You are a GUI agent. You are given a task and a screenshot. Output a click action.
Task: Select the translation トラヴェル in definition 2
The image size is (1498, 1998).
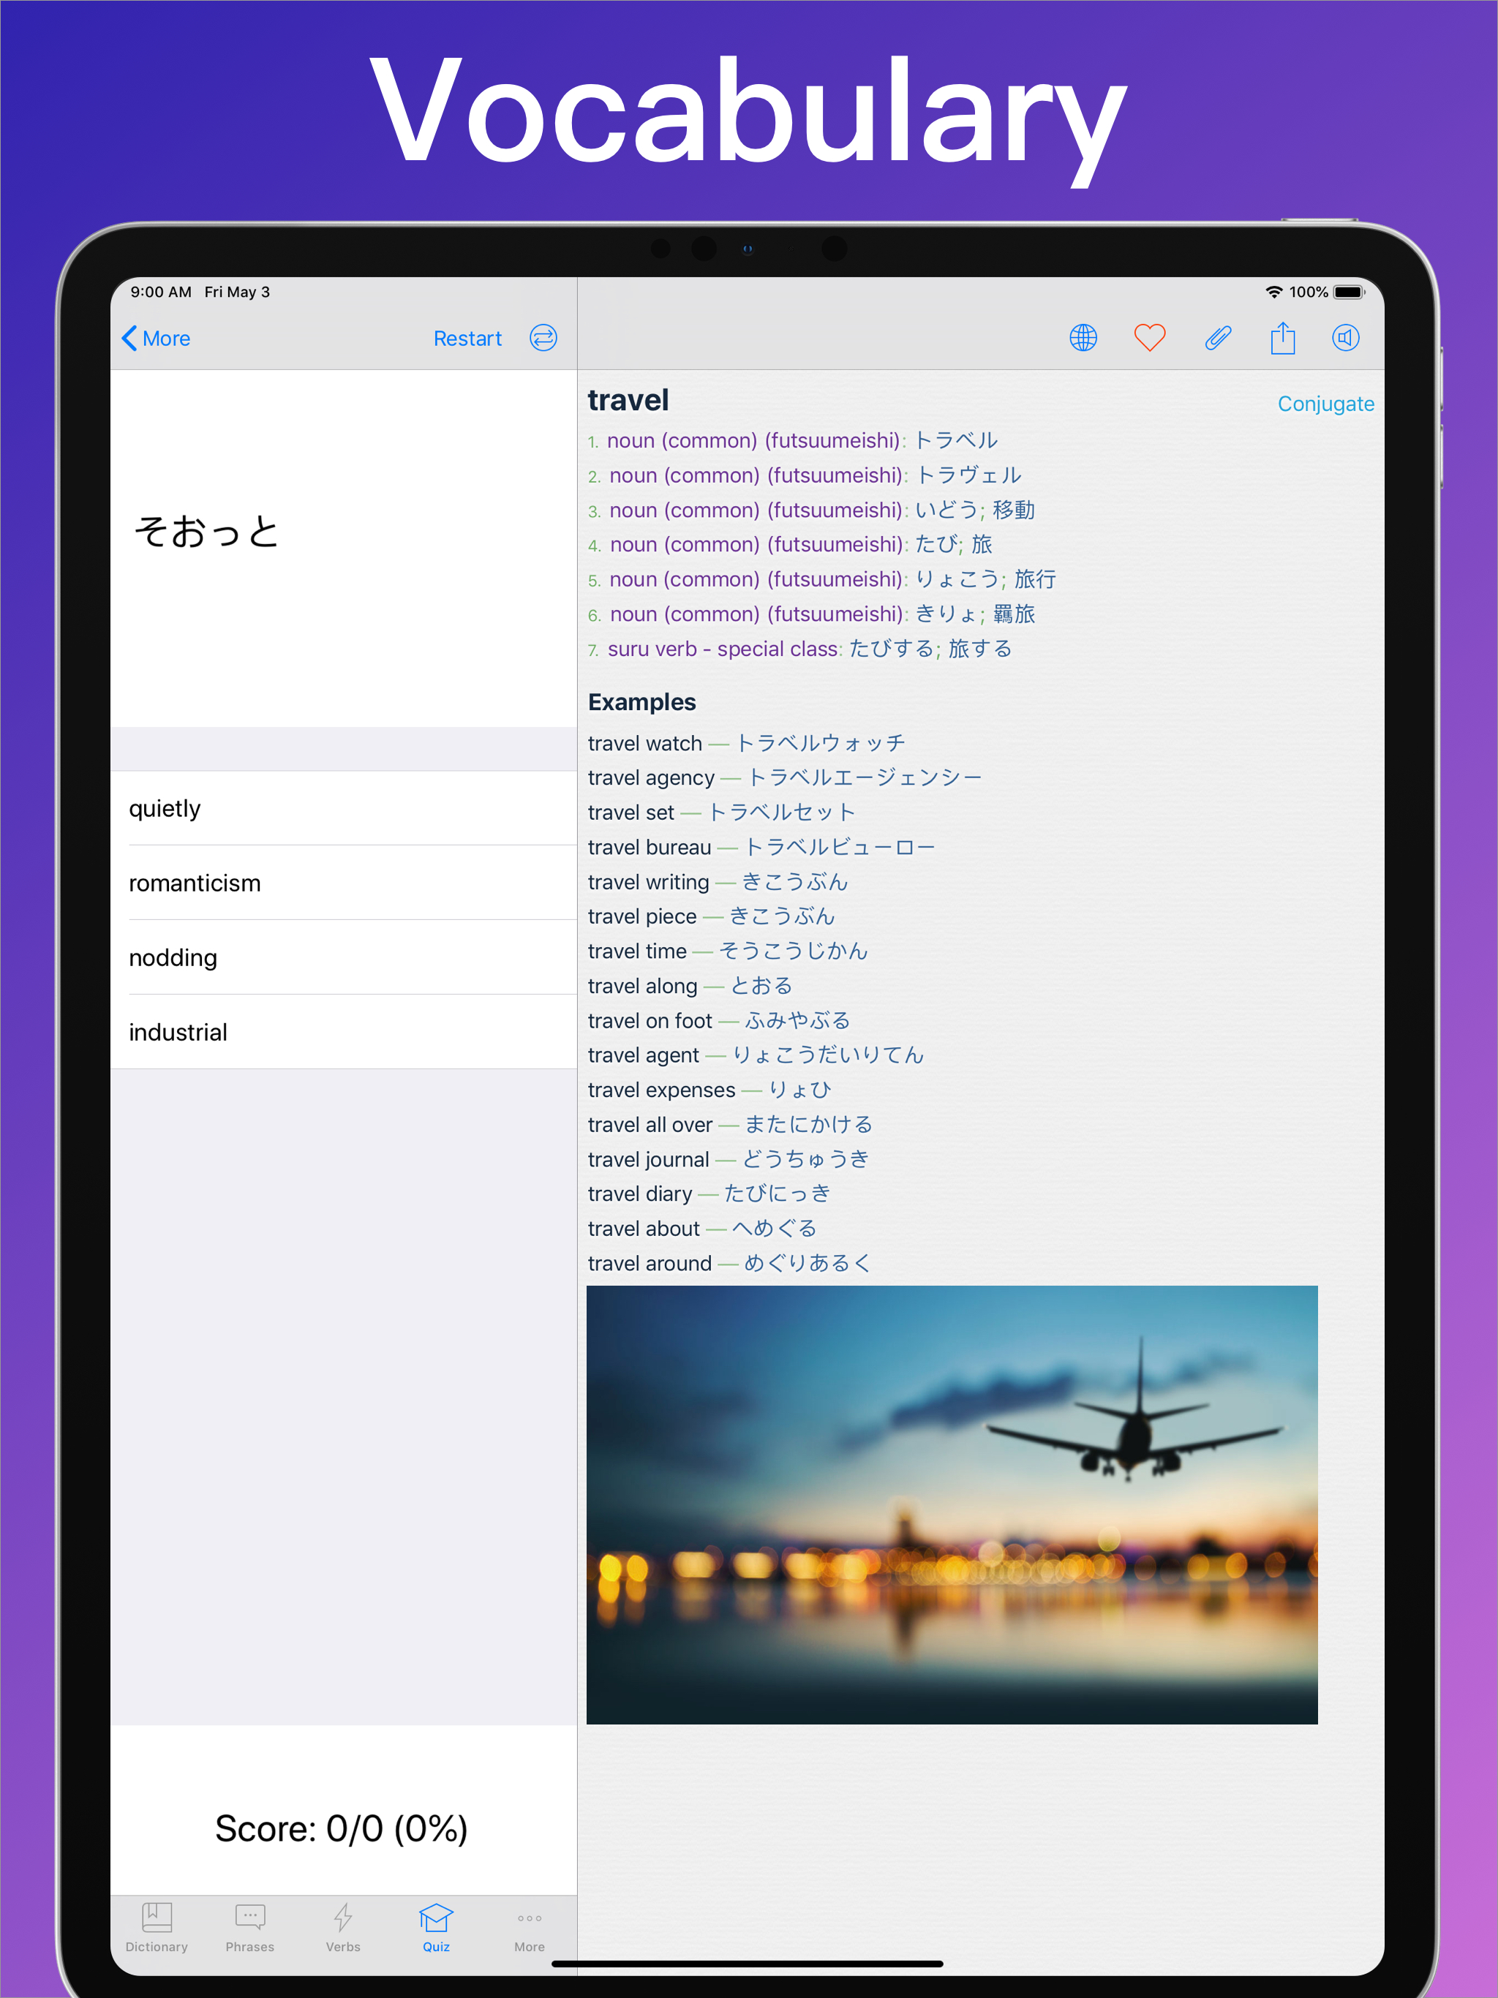coord(968,475)
